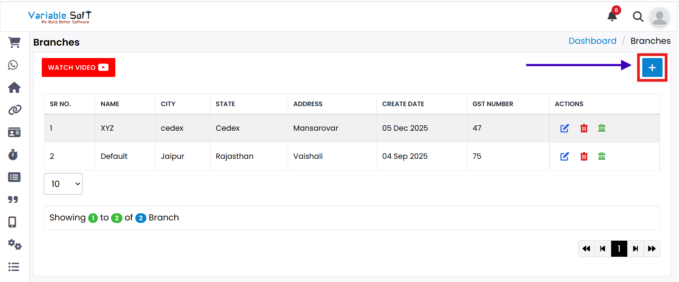Image resolution: width=679 pixels, height=282 pixels.
Task: Click the search magnifier icon
Action: point(638,17)
